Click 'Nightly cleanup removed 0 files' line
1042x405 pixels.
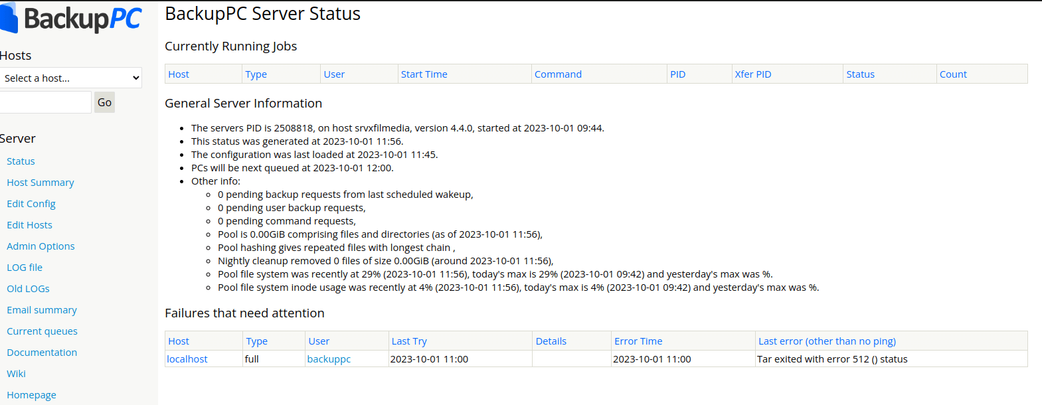385,261
